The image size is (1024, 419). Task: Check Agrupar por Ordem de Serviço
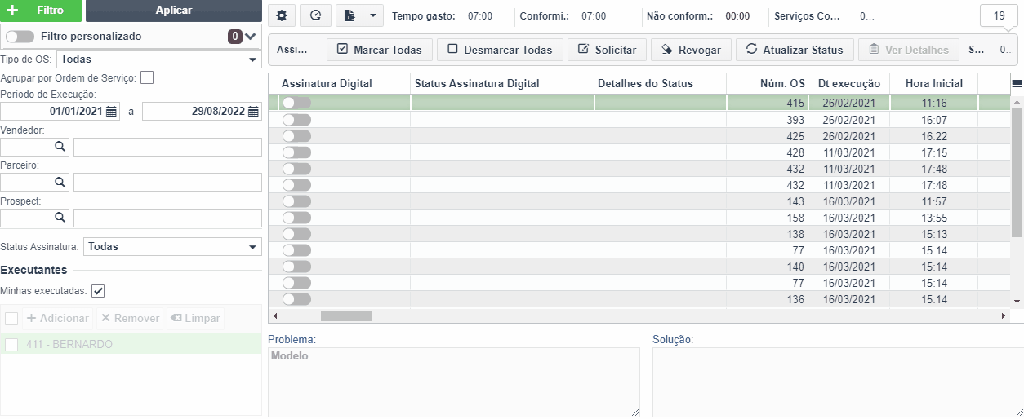pyautogui.click(x=147, y=77)
